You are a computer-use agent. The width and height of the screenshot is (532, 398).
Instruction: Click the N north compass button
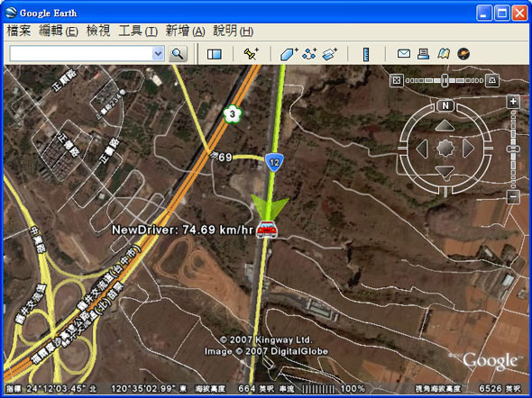[x=445, y=105]
